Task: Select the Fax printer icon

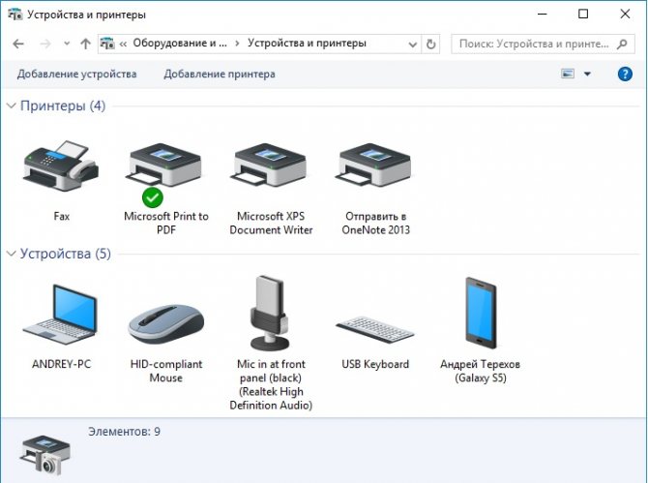Action: tap(61, 169)
